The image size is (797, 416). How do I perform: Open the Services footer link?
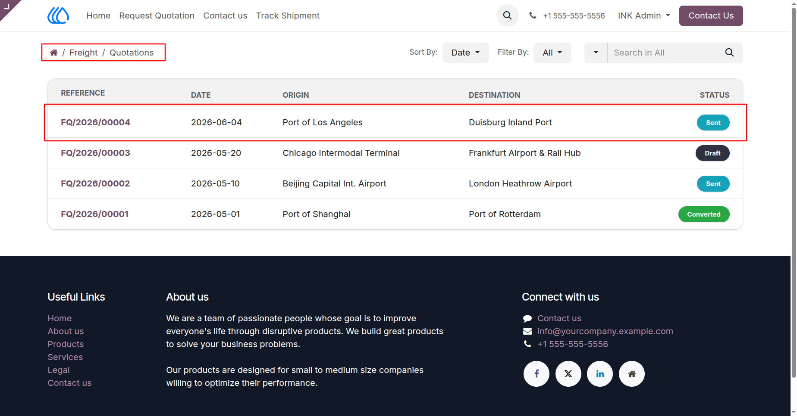65,357
